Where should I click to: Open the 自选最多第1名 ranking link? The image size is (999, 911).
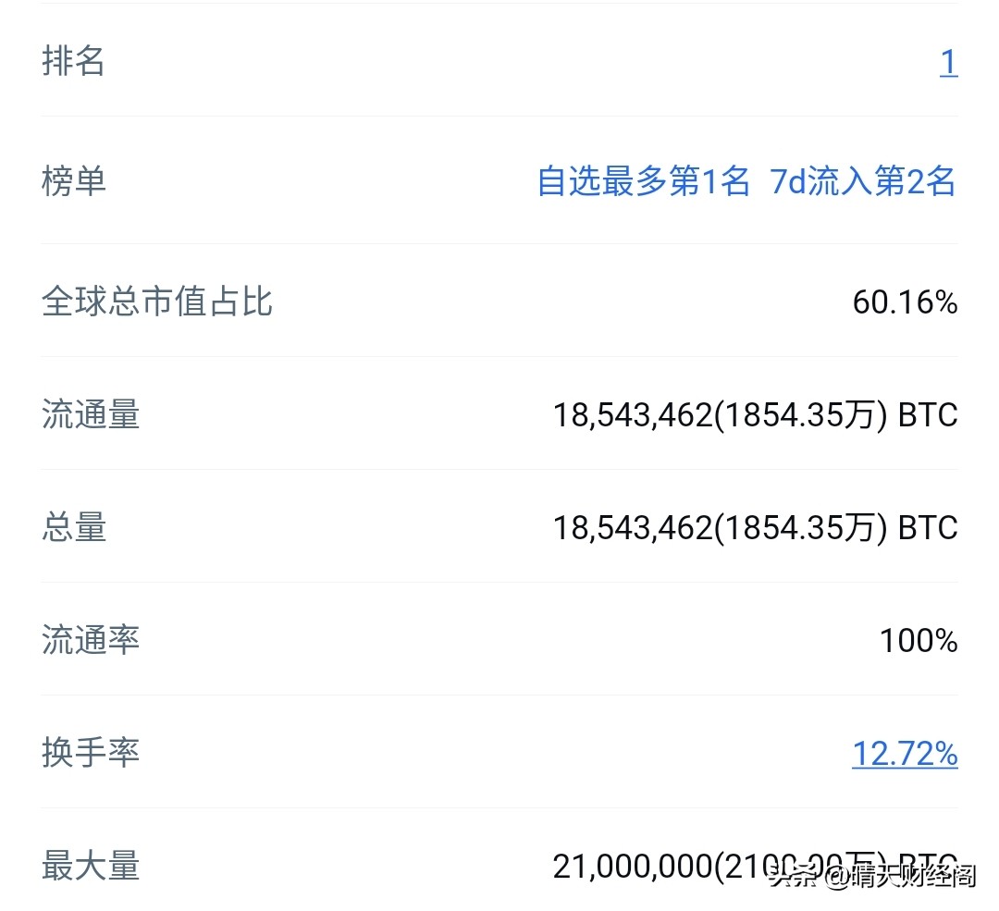[643, 181]
